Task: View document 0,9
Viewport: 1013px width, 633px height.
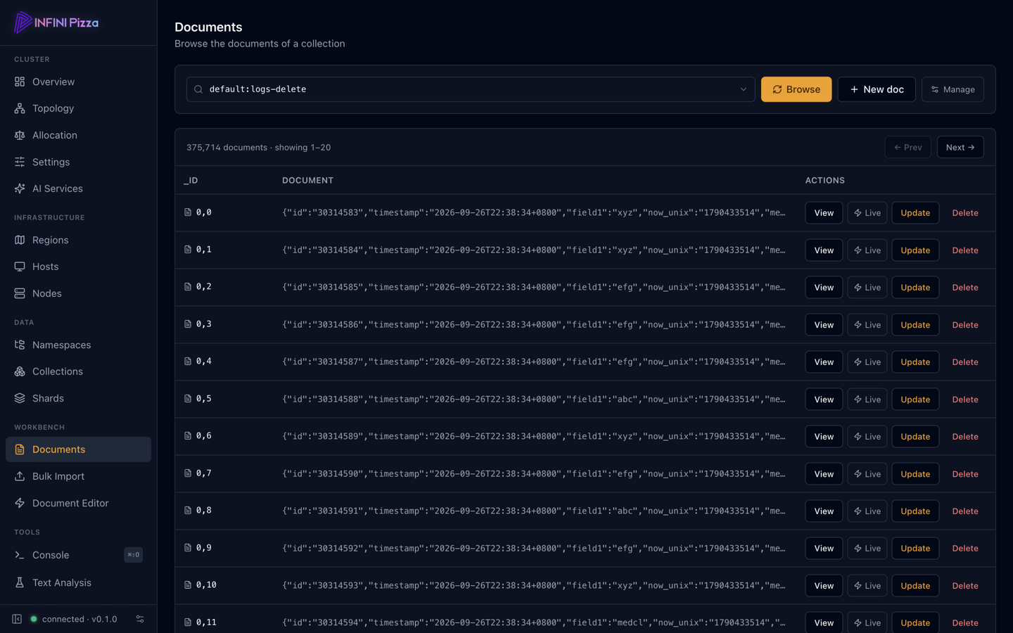Action: coord(824,548)
